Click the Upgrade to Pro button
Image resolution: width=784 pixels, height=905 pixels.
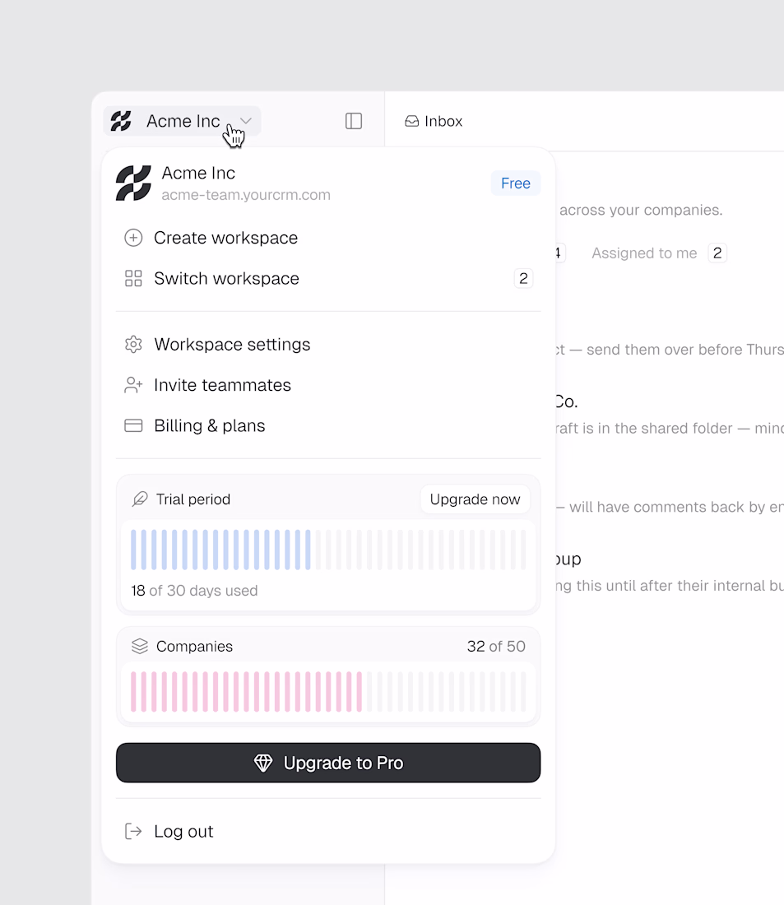point(328,763)
